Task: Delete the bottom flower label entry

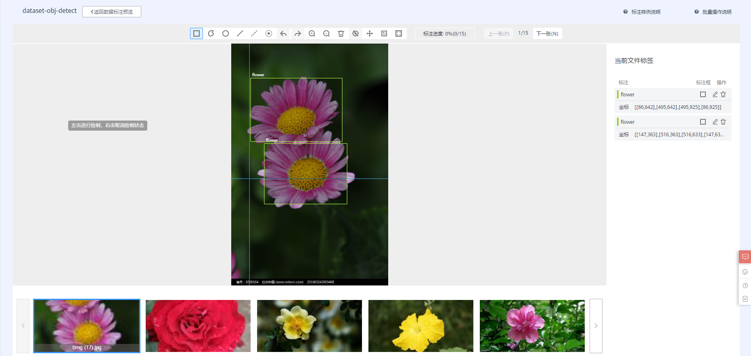Action: [723, 122]
